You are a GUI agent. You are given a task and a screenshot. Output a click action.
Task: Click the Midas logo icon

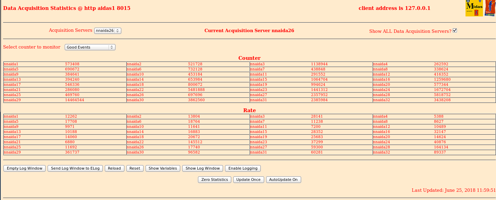click(x=474, y=8)
